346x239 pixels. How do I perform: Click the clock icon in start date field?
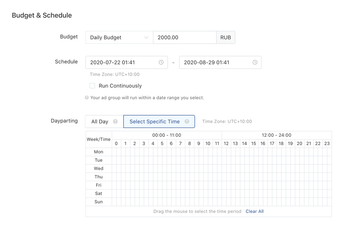[x=161, y=62]
